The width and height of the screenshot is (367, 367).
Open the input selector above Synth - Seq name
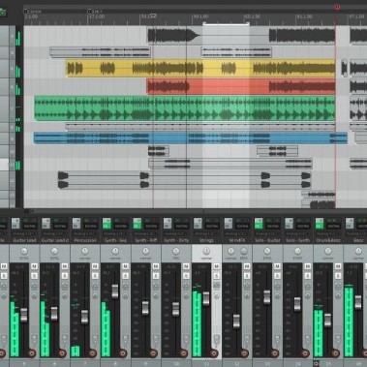[x=115, y=233]
